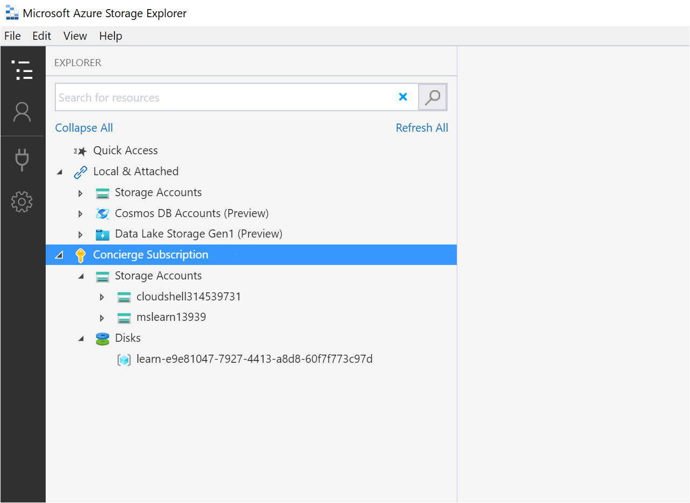Select the learn-e9e81047 disk entry
Viewport: 690px width, 503px height.
pos(255,359)
